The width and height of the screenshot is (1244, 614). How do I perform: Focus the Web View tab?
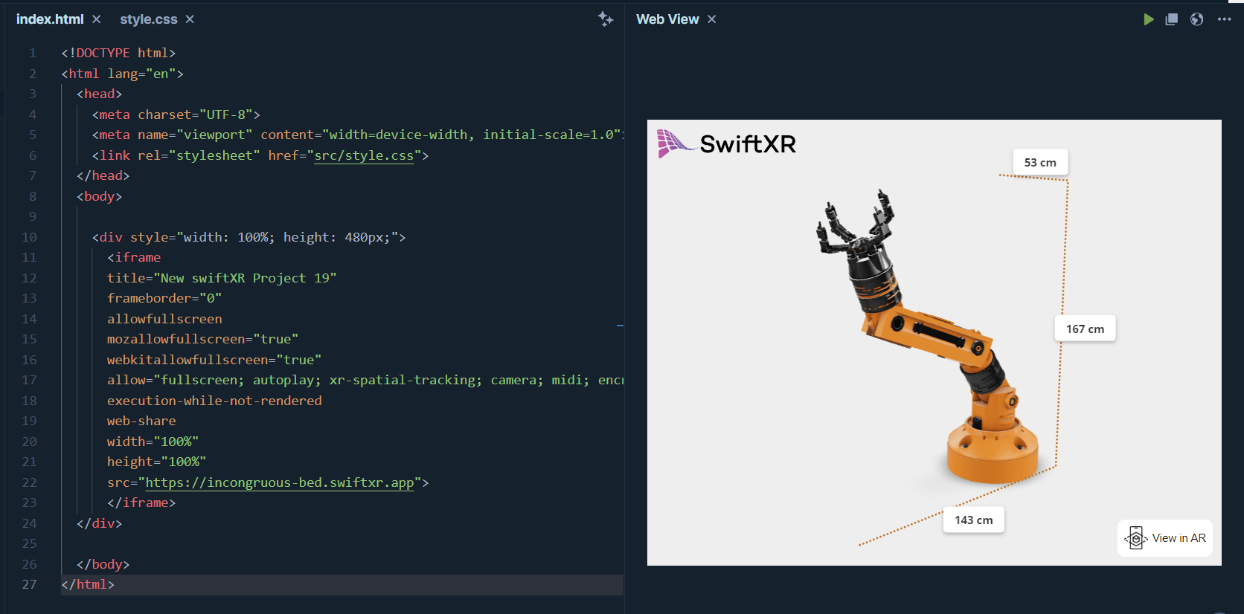click(x=667, y=19)
